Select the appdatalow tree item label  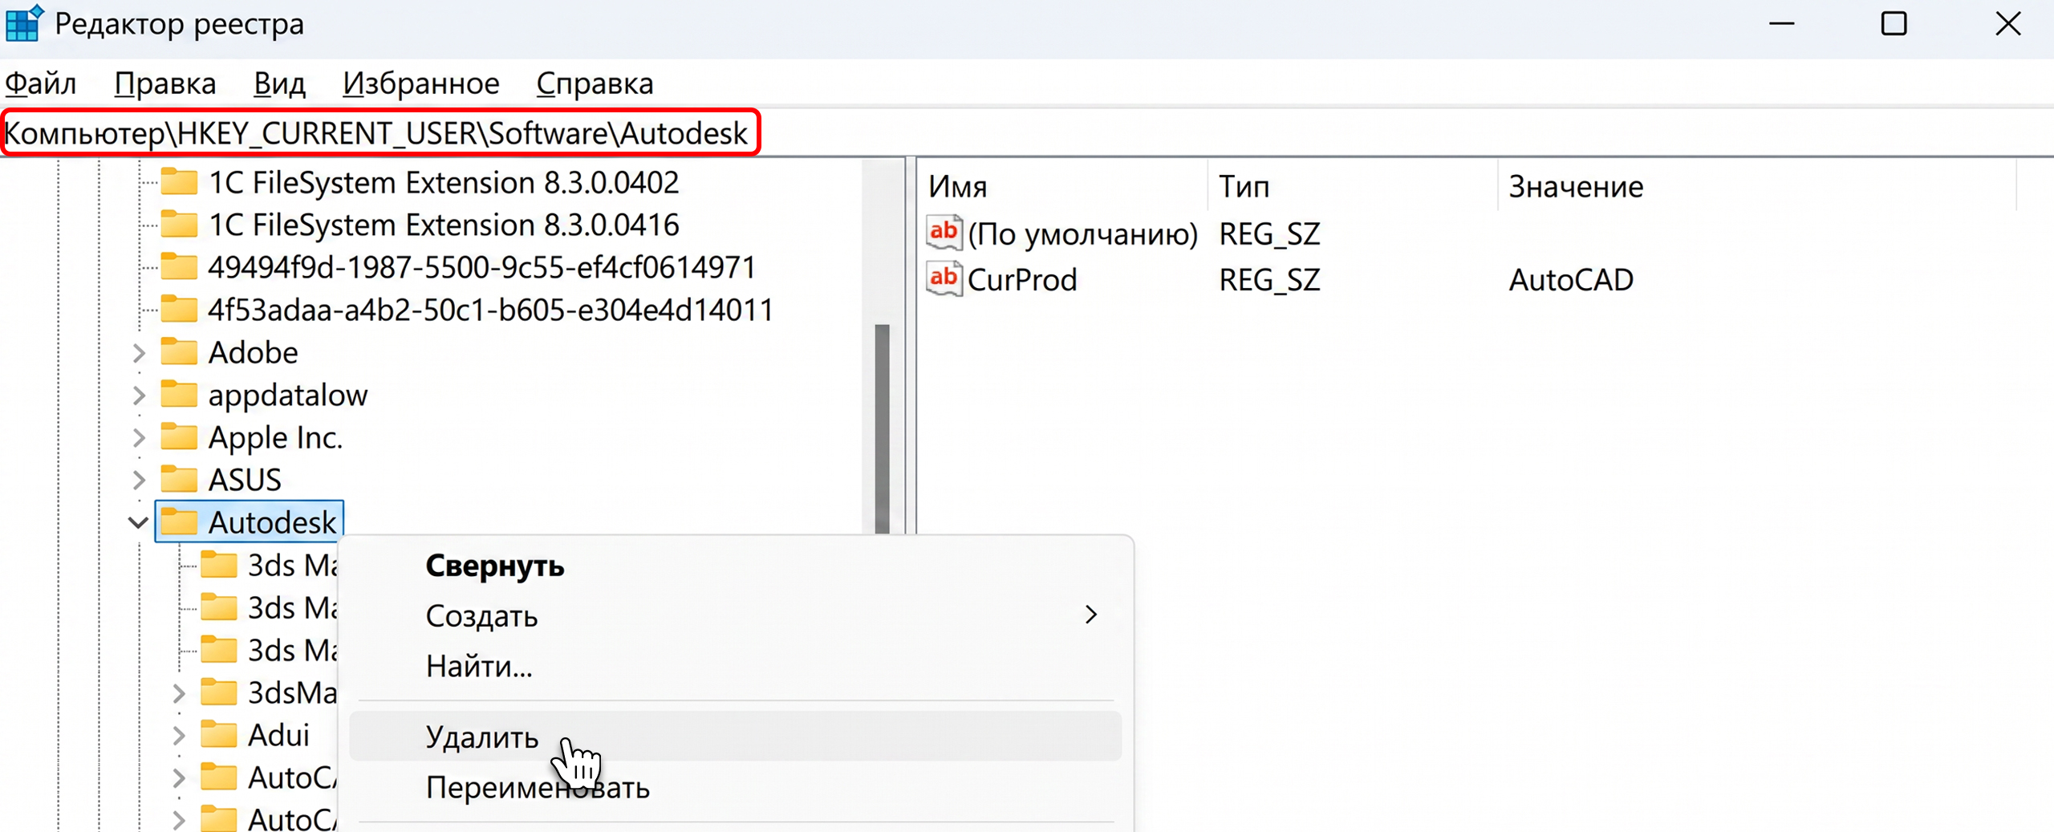pos(288,396)
